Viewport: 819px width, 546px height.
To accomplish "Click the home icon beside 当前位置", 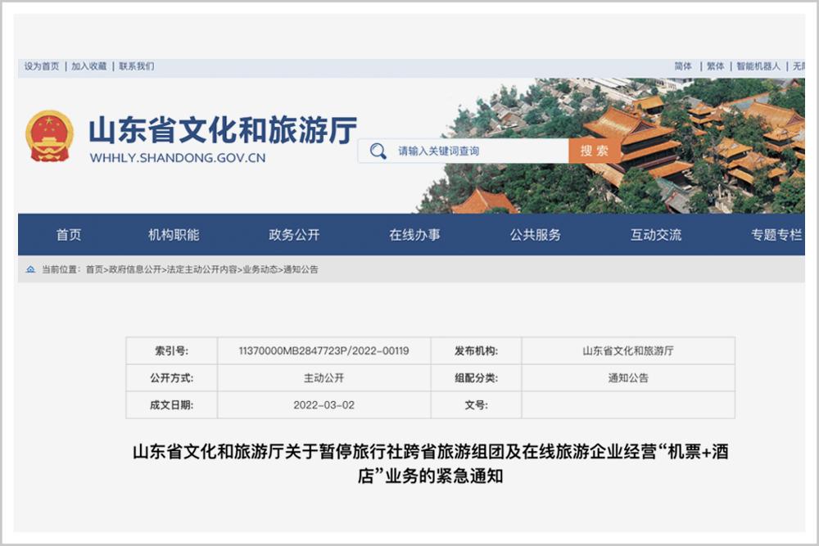I will (x=31, y=269).
